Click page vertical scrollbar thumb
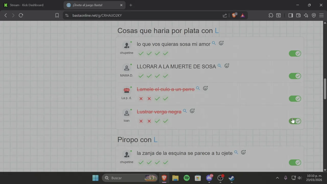 click(x=325, y=89)
